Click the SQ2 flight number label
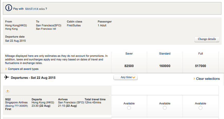The height and width of the screenshot is (119, 224). 8,99
